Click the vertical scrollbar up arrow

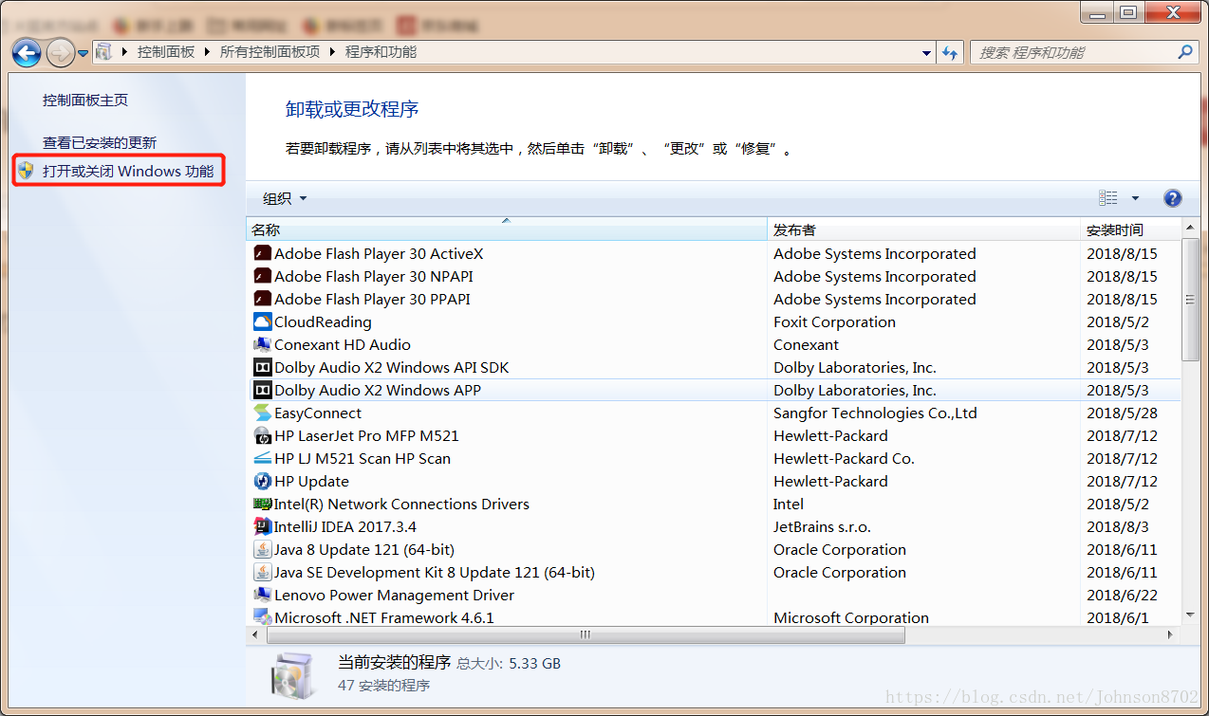coord(1191,229)
